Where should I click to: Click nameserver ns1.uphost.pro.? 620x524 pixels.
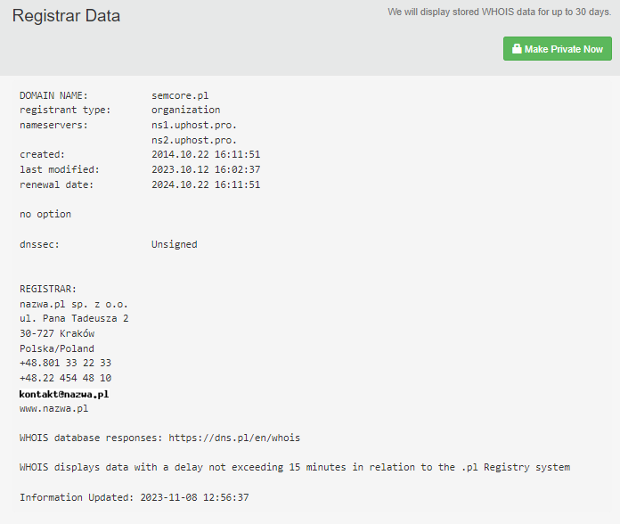tap(194, 125)
